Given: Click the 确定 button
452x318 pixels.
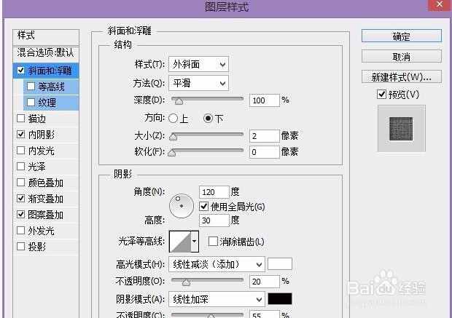Looking at the screenshot, I should point(401,36).
